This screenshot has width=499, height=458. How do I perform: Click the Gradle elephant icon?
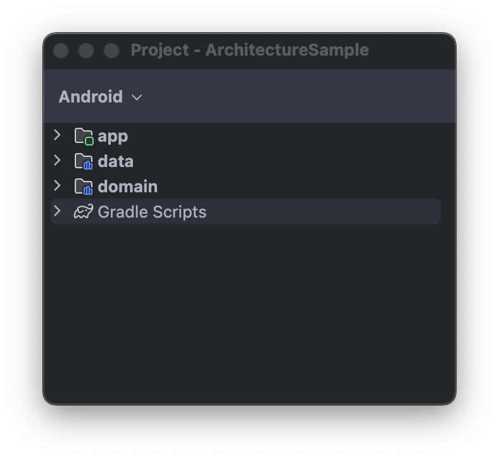[84, 211]
